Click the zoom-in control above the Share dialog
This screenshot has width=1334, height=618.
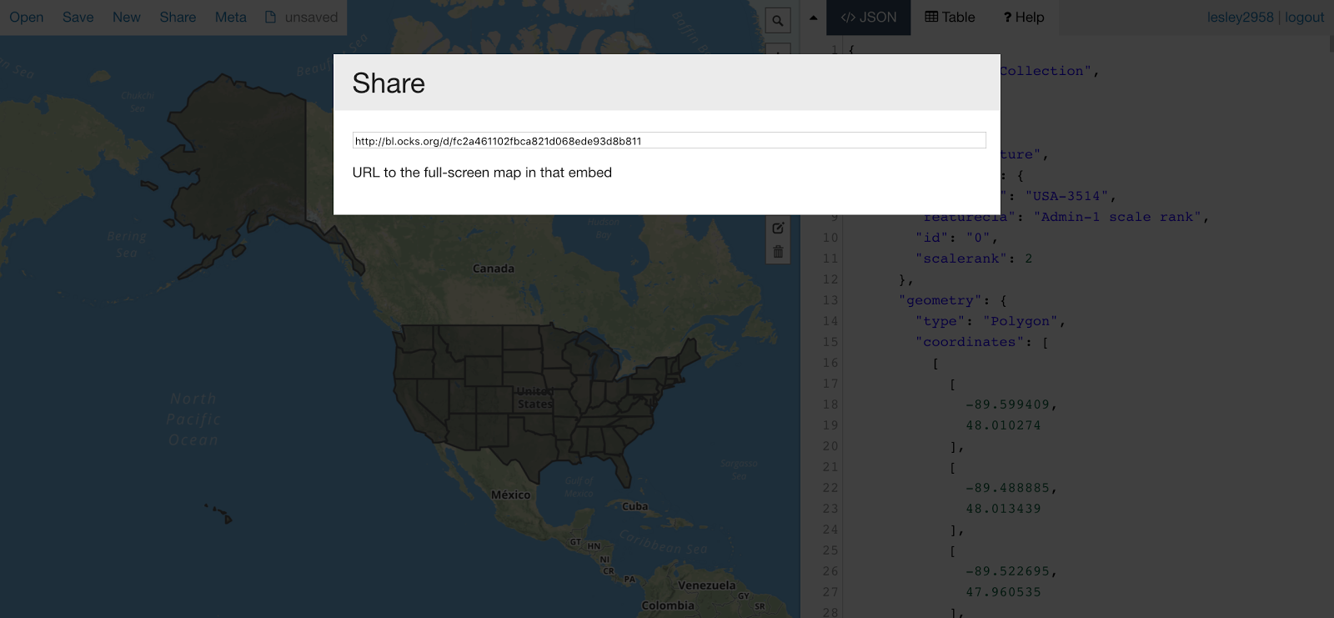[778, 49]
